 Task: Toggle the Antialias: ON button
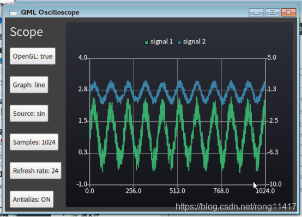coord(32,199)
